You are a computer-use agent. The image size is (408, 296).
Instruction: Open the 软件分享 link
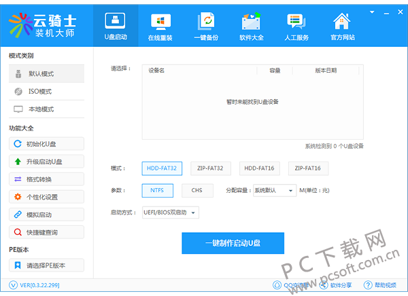pos(341,285)
